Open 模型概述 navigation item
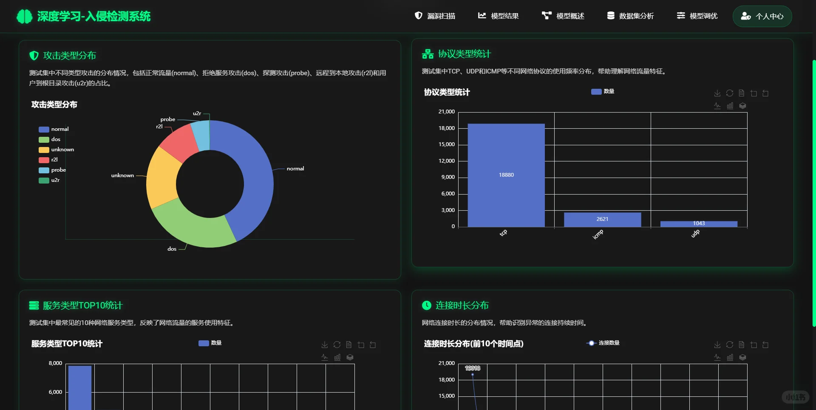Screen dimensions: 816x410 click(x=563, y=16)
